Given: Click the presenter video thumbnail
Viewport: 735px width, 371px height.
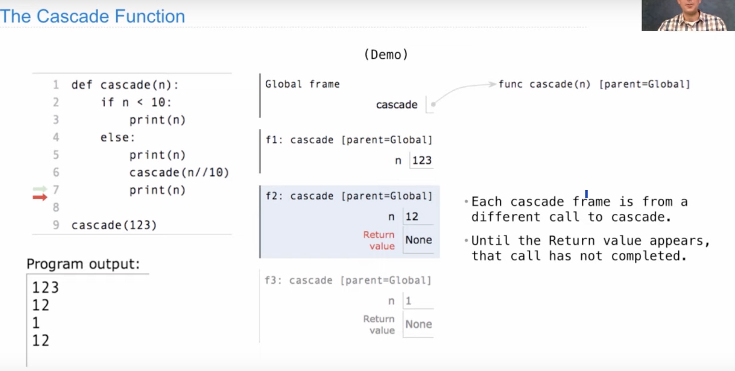Looking at the screenshot, I should [688, 15].
